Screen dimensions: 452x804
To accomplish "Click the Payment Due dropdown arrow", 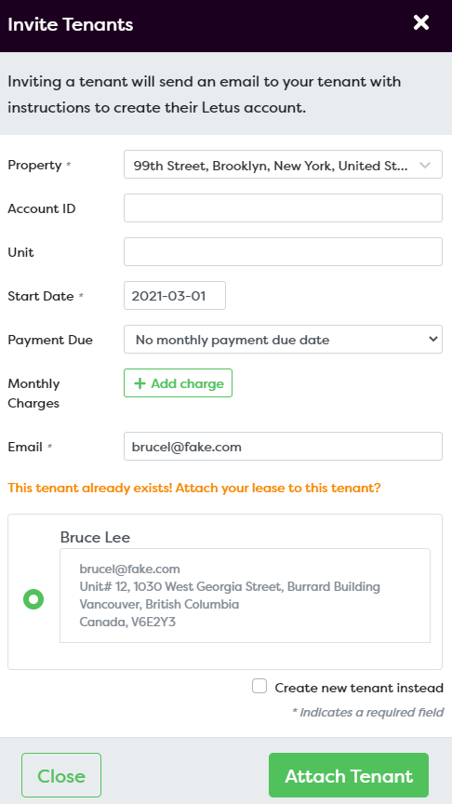I will click(433, 339).
